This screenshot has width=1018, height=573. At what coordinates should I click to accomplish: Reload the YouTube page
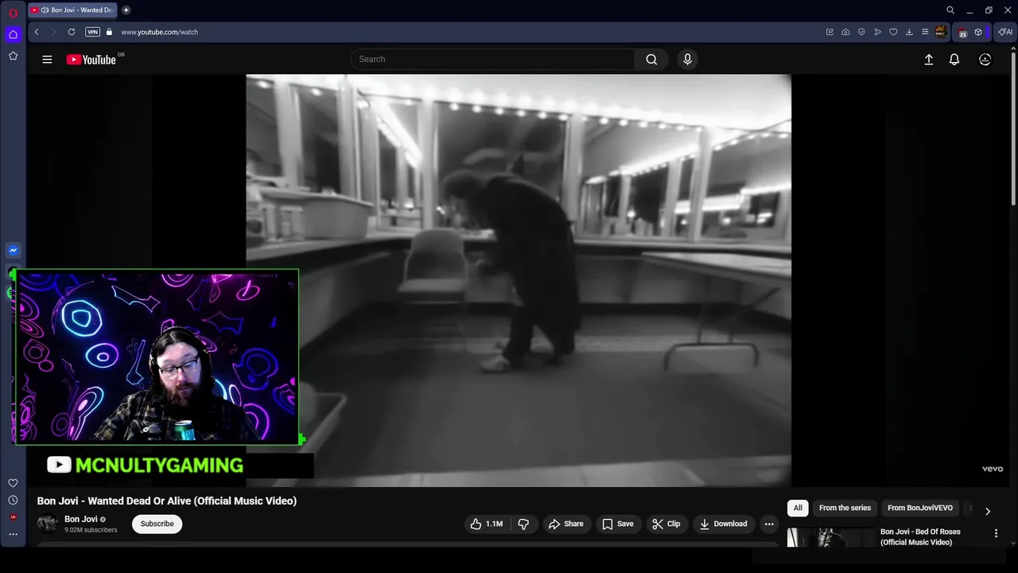click(x=72, y=32)
